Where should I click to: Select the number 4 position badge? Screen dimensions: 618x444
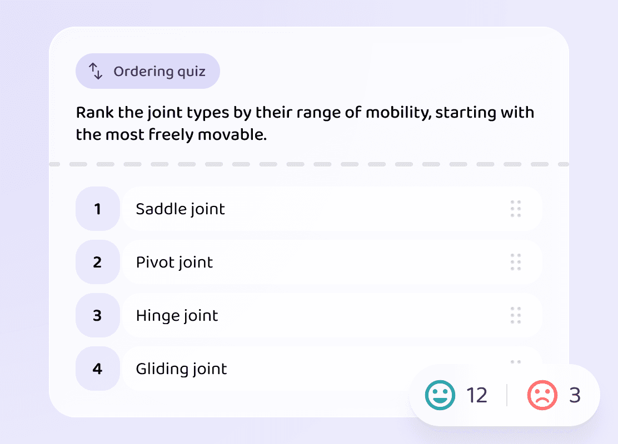[x=98, y=369]
